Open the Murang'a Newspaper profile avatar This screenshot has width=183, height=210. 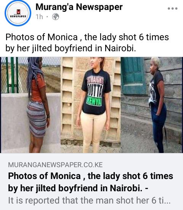pos(18,13)
